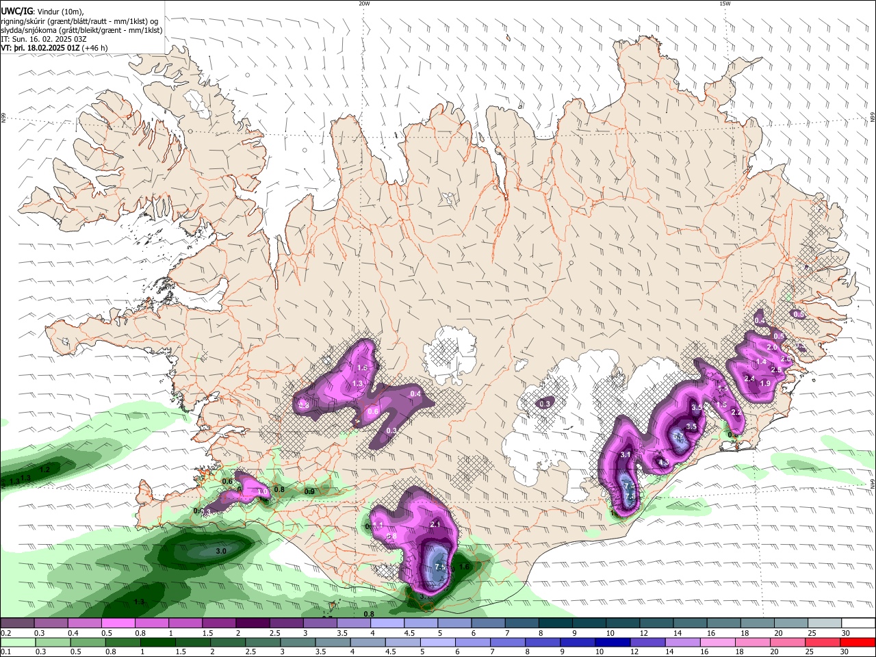Select the pale grey 25 swatch, upper legend row

[825, 623]
